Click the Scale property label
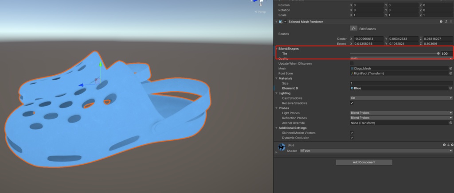The width and height of the screenshot is (454, 193). [x=282, y=15]
